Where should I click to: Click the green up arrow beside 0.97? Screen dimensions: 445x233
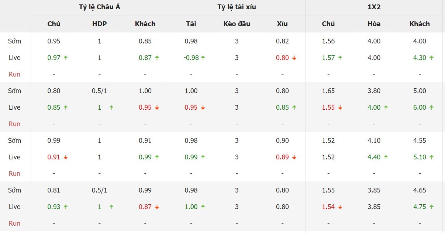[66, 58]
